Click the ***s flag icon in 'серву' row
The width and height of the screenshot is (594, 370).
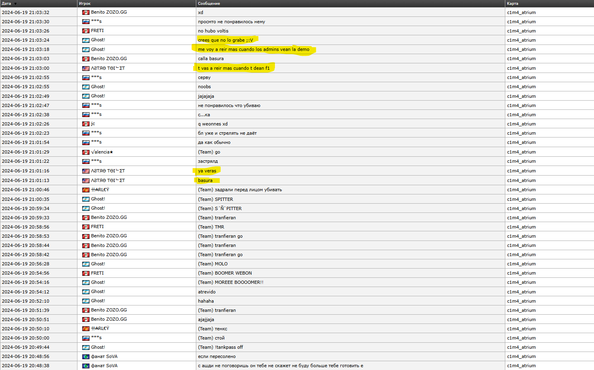click(x=85, y=77)
